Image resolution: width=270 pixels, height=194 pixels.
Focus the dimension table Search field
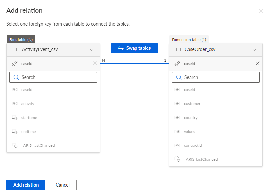216,77
